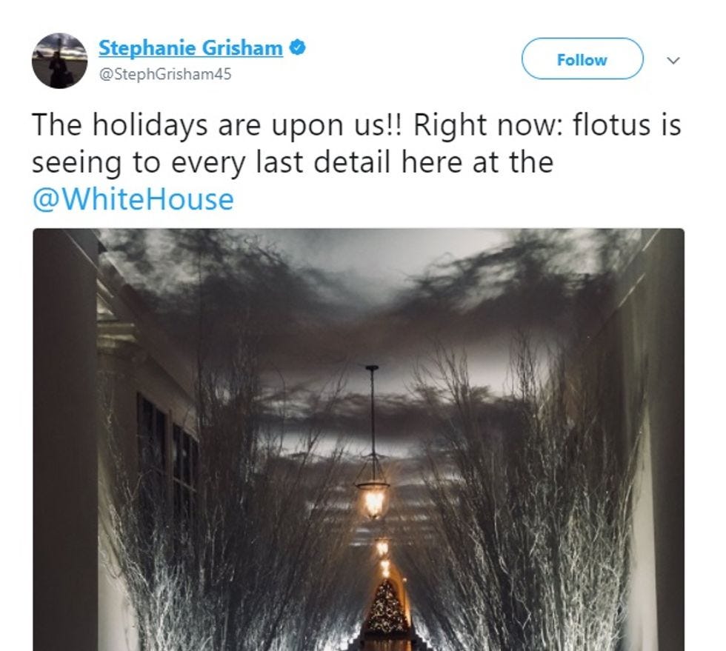Click the distant small lights below the lantern

tap(384, 557)
